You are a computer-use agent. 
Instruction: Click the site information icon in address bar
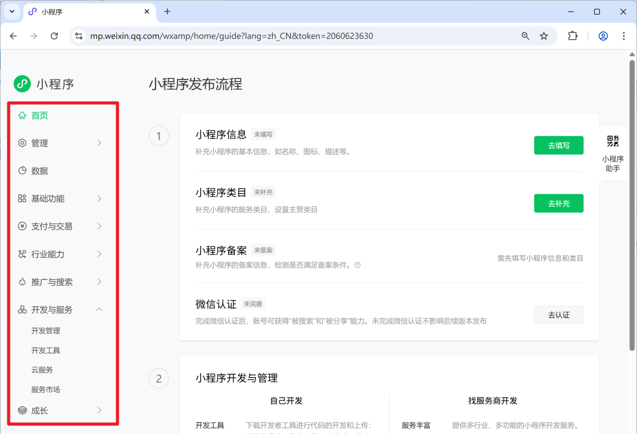click(79, 36)
